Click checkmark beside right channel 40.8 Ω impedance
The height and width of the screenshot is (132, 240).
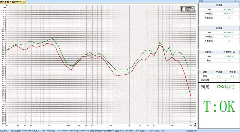click(233, 36)
